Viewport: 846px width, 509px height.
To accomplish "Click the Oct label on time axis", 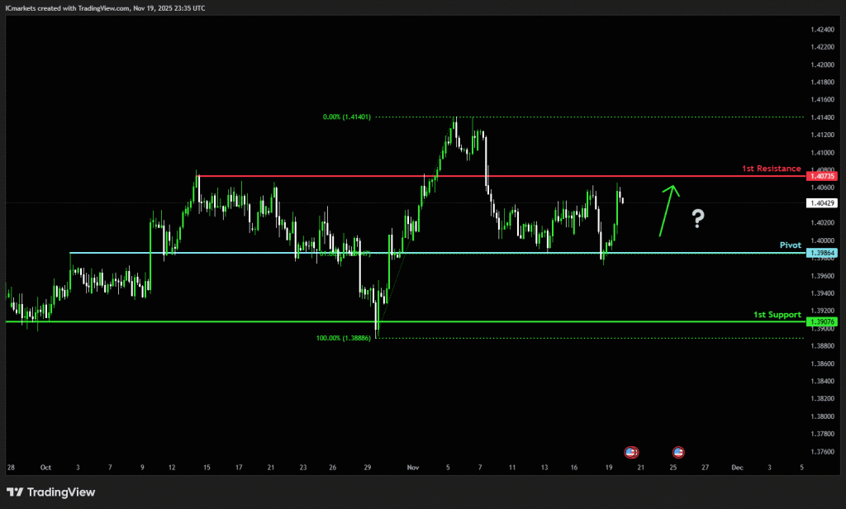I will tap(45, 467).
